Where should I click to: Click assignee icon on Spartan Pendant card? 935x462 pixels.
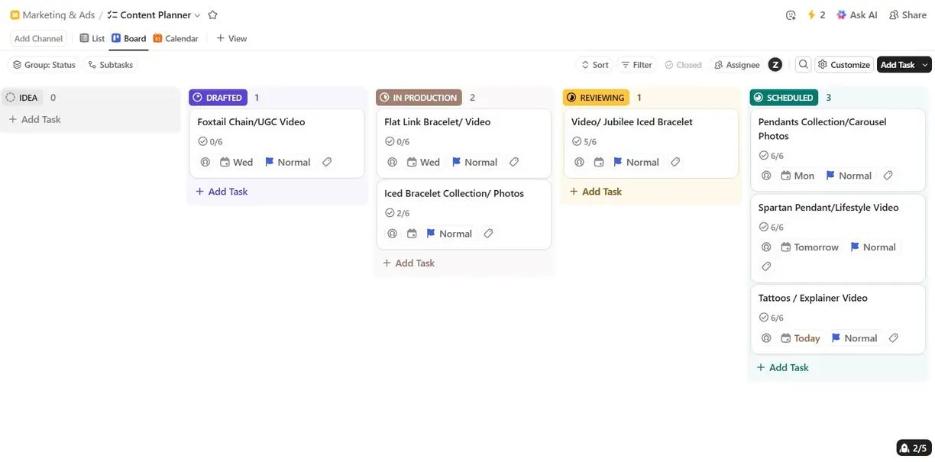coord(766,247)
